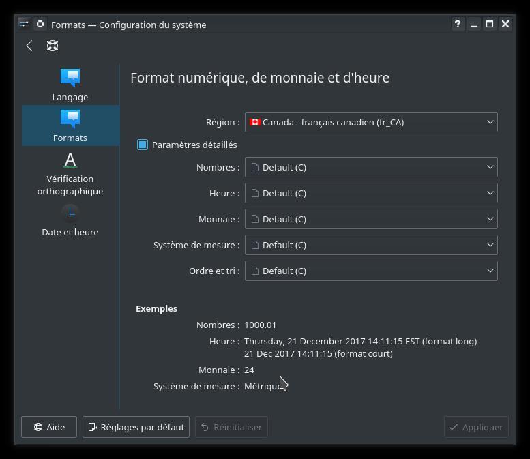Click the title bar question mark help icon
This screenshot has height=459, width=530.
point(458,24)
